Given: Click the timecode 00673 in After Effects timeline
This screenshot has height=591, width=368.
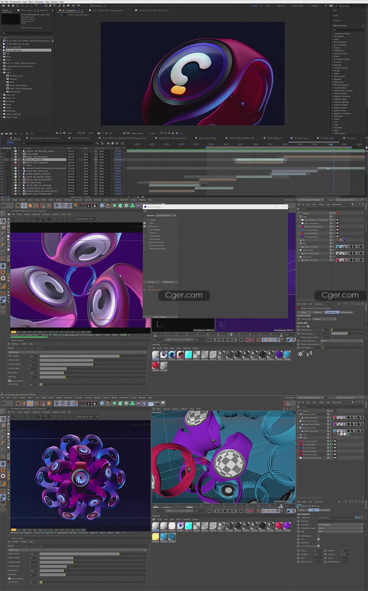Looking at the screenshot, I should click(x=11, y=142).
